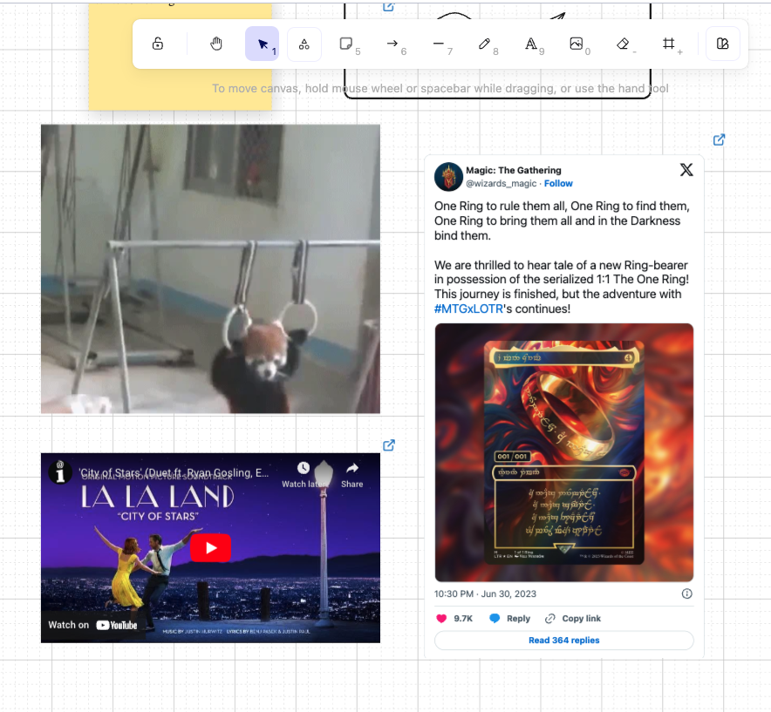Click the X logo in tweet
The width and height of the screenshot is (771, 712).
click(686, 170)
